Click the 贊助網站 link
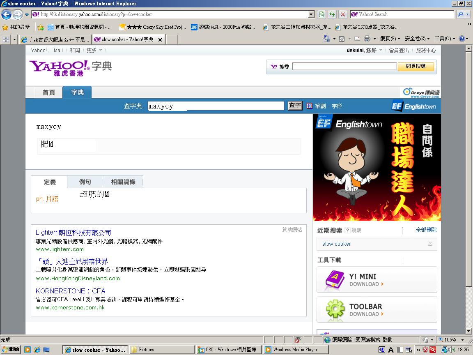The height and width of the screenshot is (355, 473). (x=292, y=230)
